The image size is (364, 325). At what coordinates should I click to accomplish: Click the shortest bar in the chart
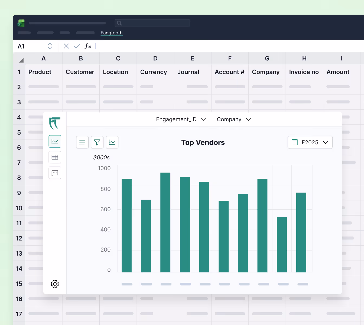282,245
